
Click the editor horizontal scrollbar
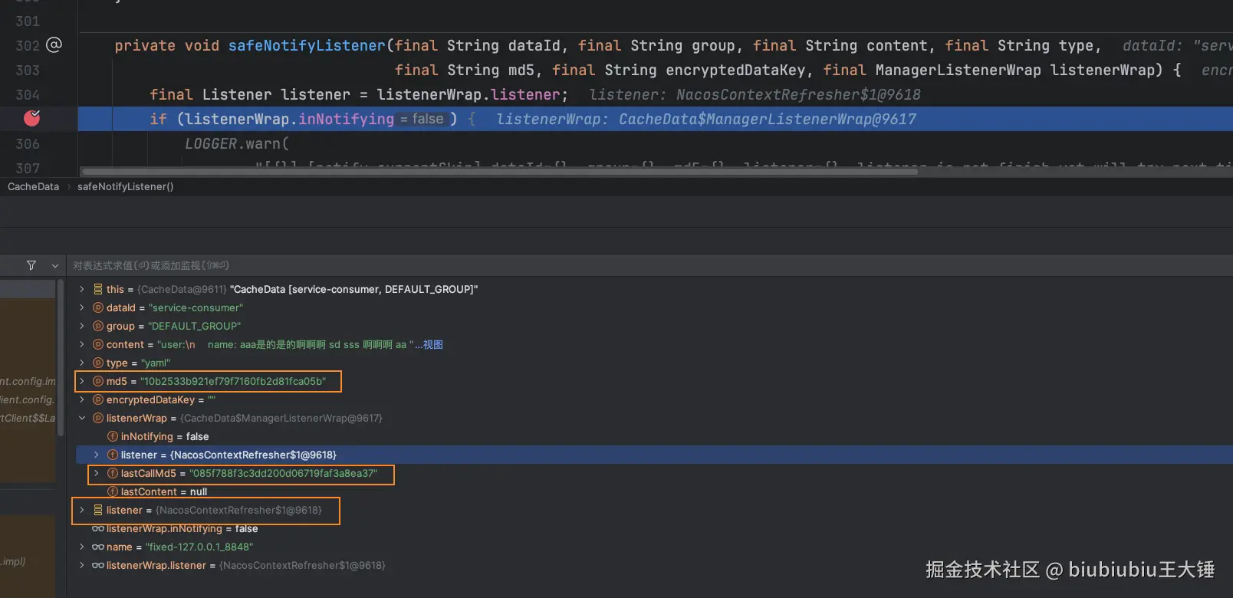498,172
